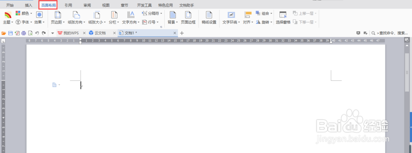Open the 选择窗格 selection pane
412x153 pixels.
(283, 18)
